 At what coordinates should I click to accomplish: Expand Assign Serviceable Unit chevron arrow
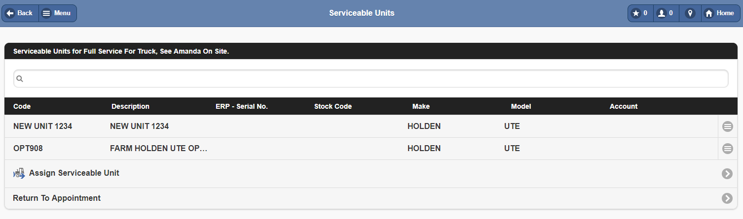tap(727, 174)
